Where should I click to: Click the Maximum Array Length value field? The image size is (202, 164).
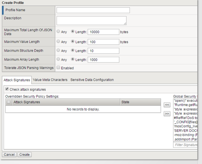tap(103, 60)
